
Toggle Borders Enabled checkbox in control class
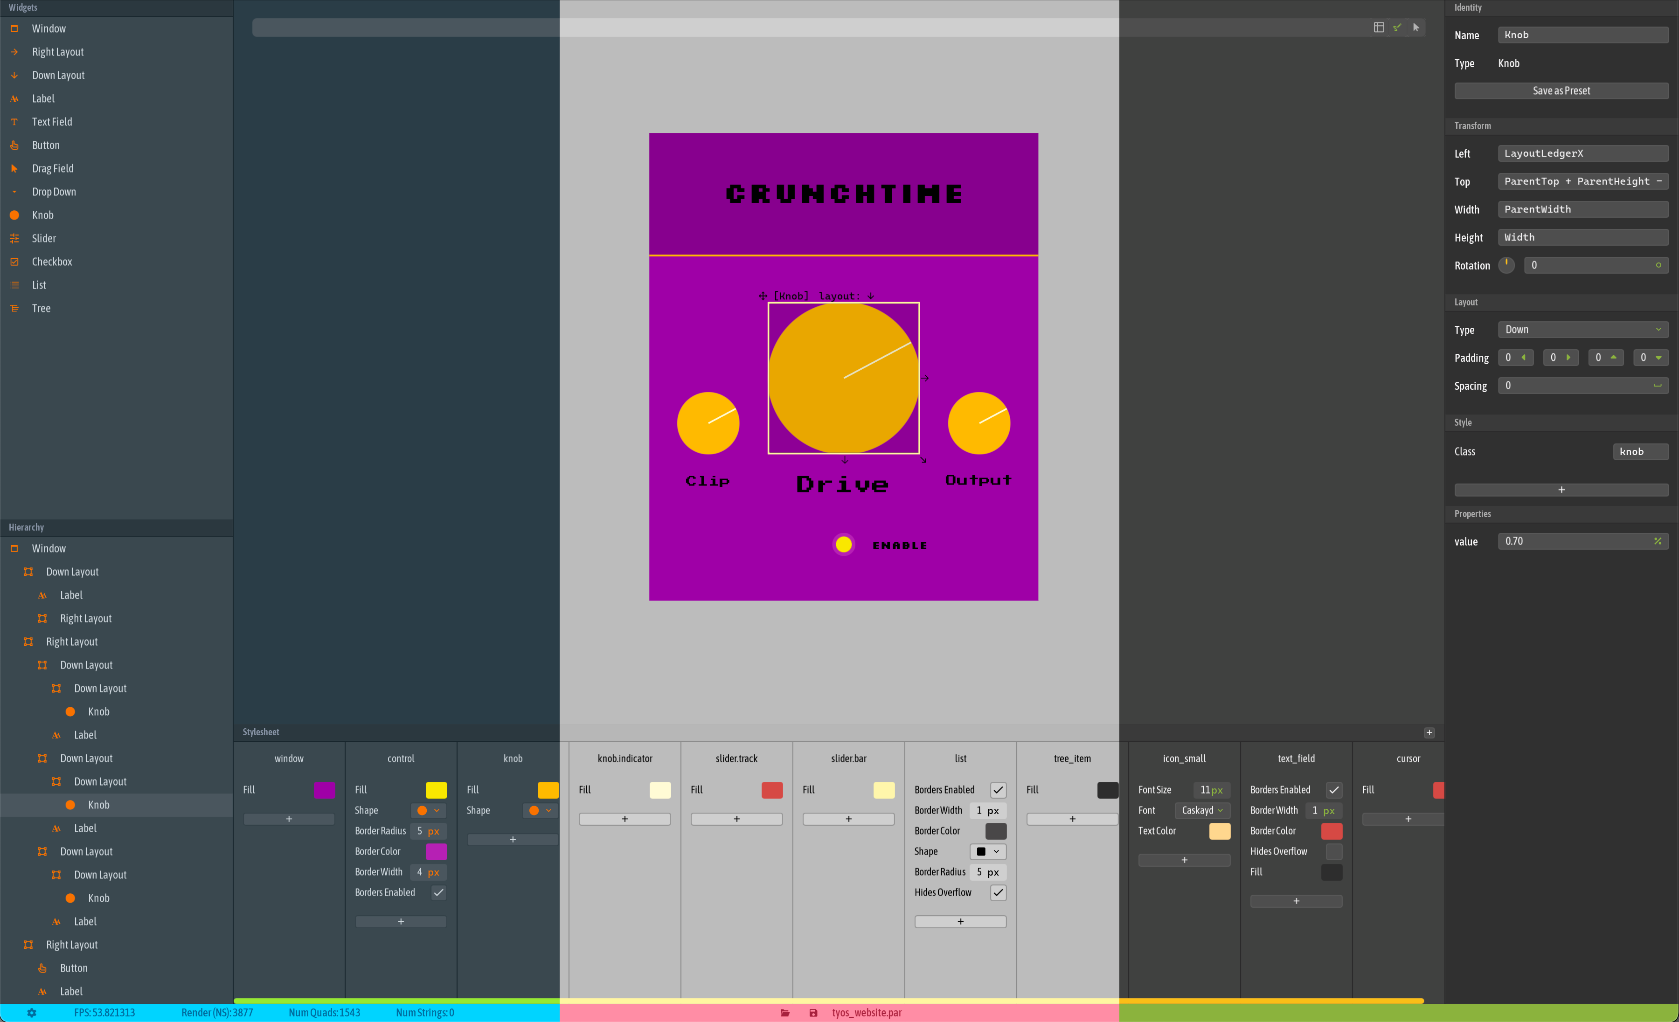click(439, 892)
